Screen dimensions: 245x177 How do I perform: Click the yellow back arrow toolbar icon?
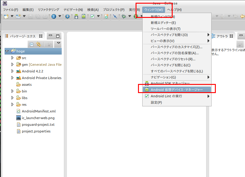pyautogui.click(x=242, y=16)
